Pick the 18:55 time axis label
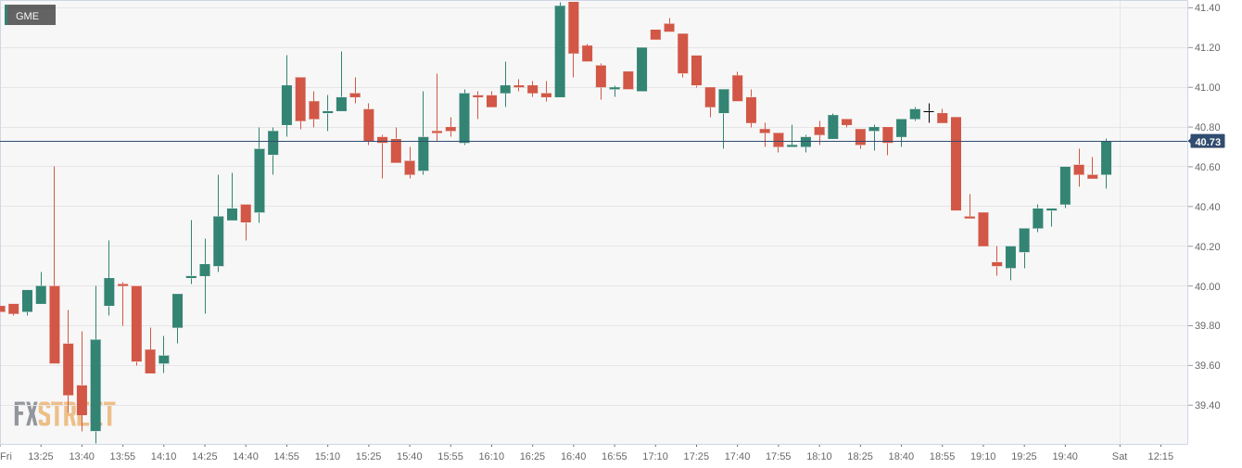 coord(942,456)
